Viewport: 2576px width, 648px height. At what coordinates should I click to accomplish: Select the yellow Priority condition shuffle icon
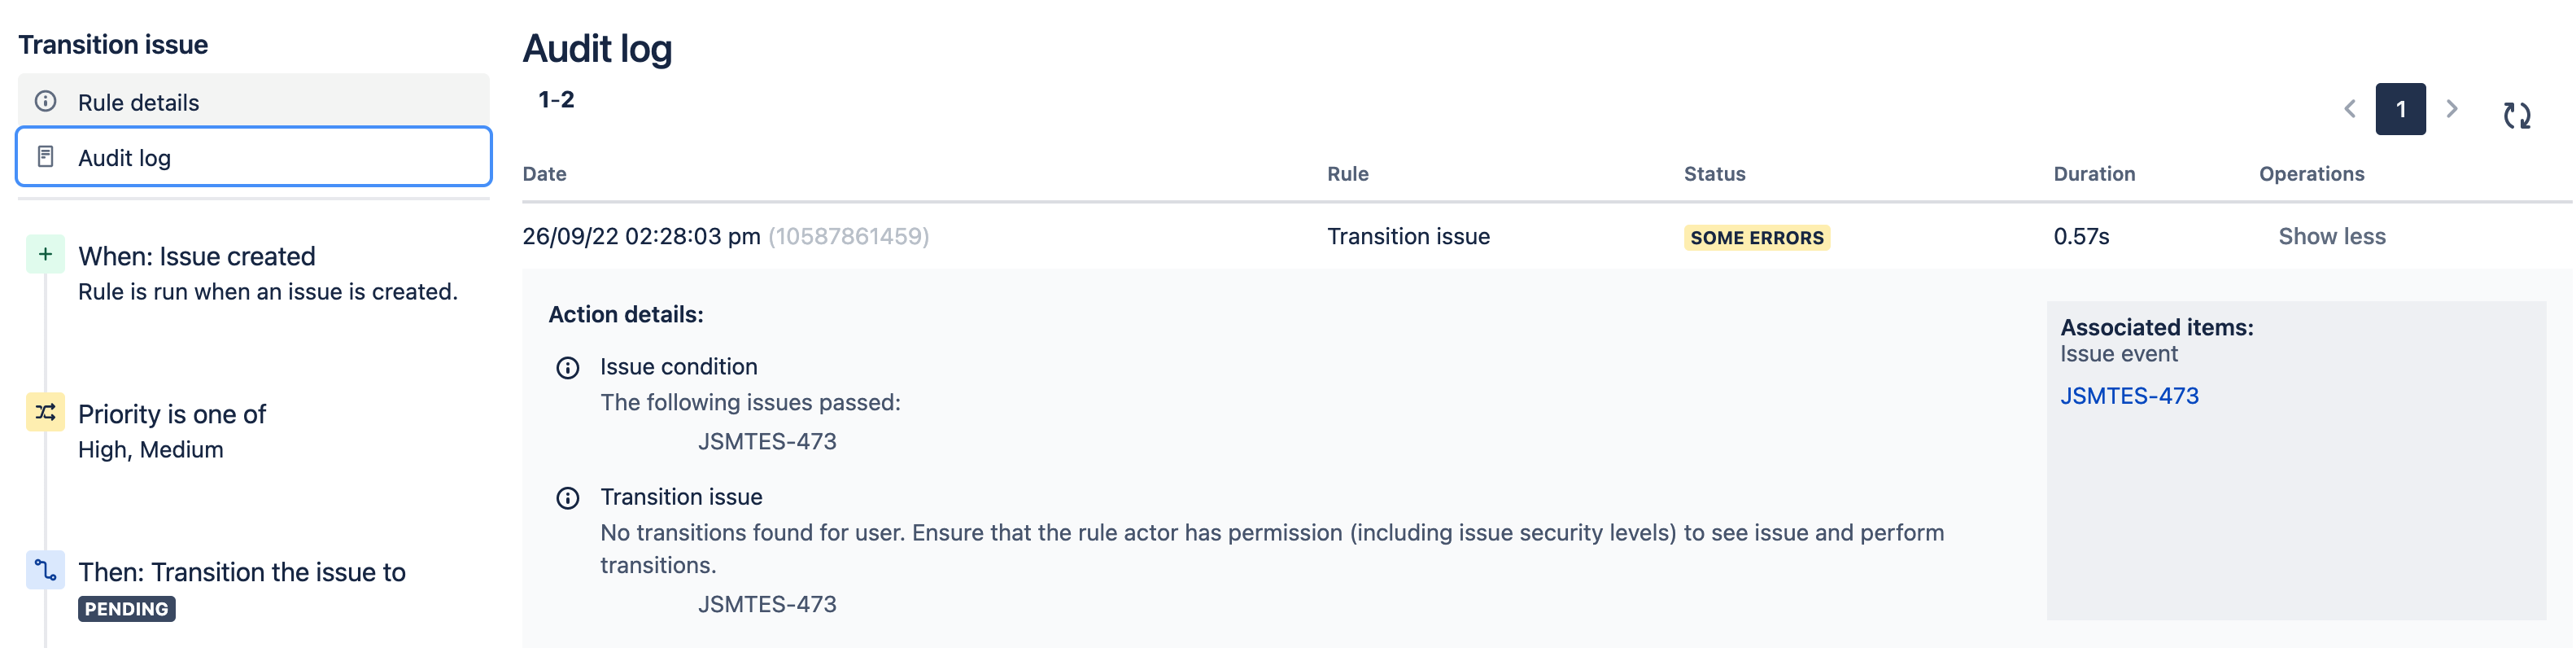click(45, 412)
